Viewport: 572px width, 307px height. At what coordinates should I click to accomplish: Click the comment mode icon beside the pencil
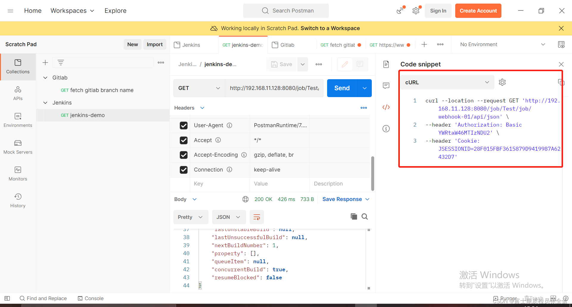360,64
